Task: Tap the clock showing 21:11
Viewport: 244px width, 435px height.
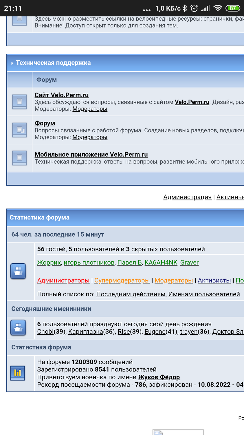Action: pos(13,8)
